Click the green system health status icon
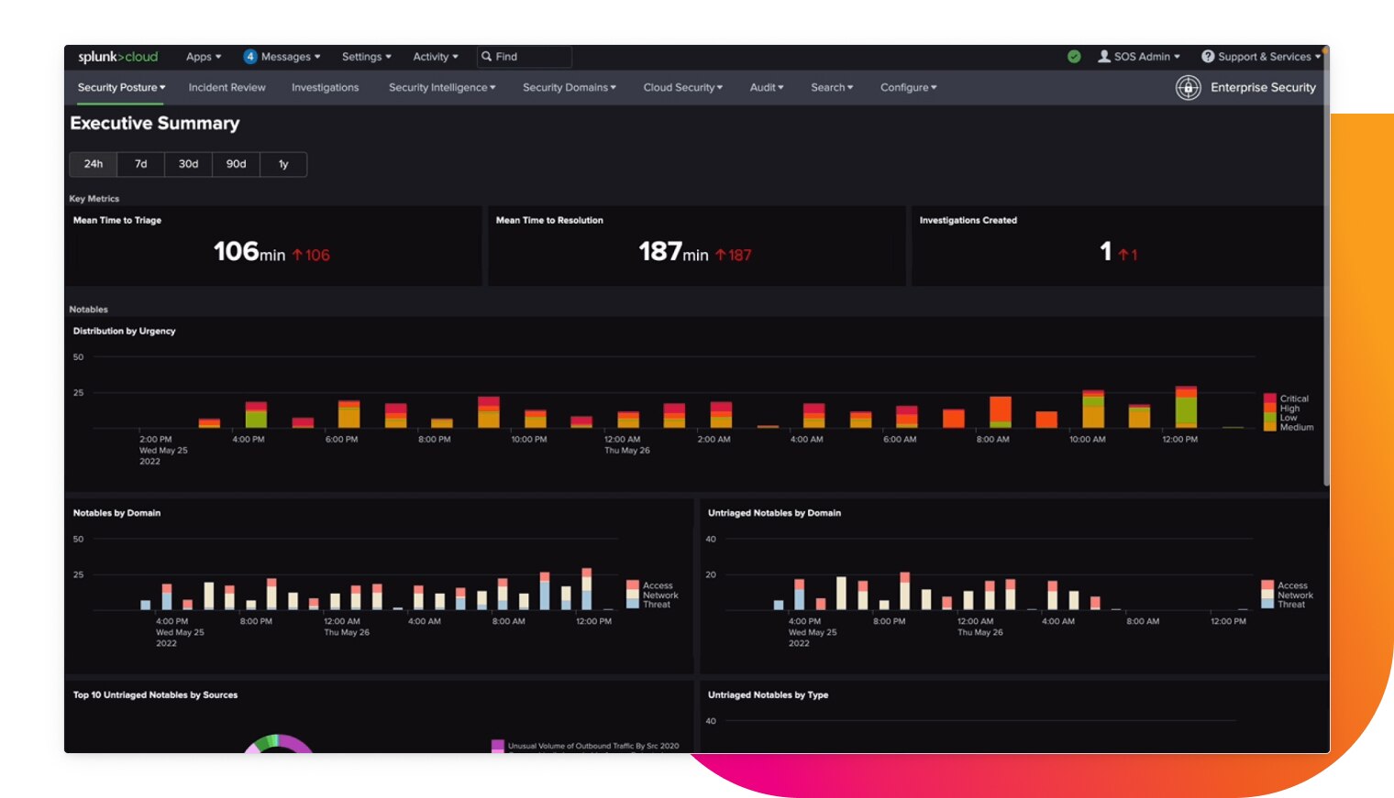This screenshot has width=1394, height=798. 1074,57
